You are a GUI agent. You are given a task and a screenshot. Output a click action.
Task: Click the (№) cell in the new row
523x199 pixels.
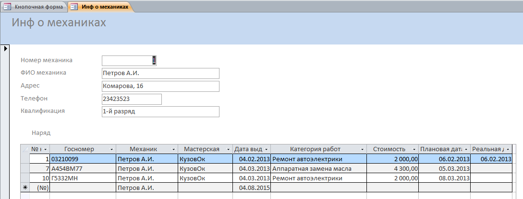pos(39,188)
